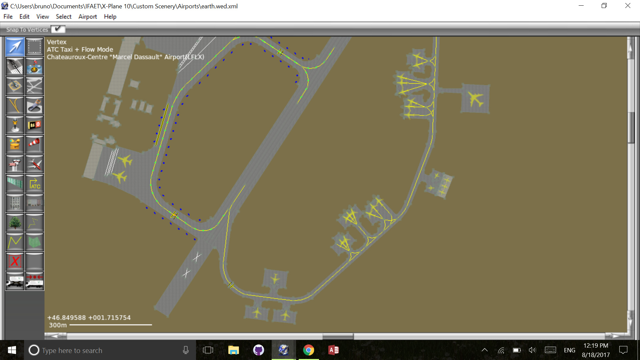This screenshot has width=640, height=360.
Task: Open Chrome from the taskbar
Action: [308, 350]
